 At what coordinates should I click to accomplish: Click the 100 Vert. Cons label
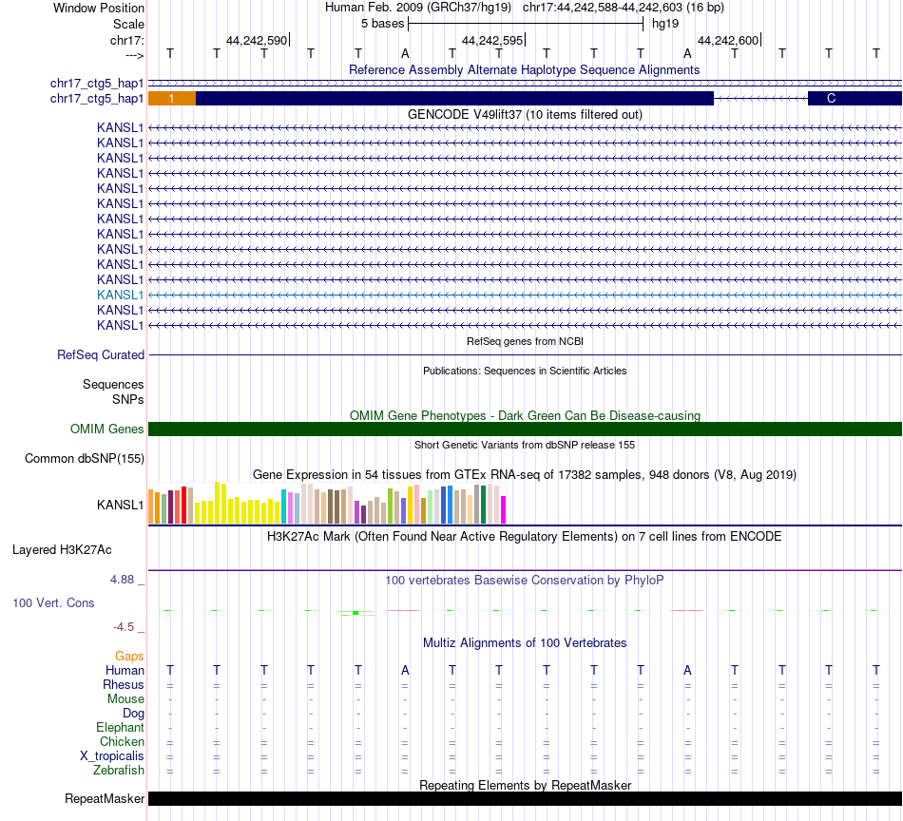(x=53, y=602)
